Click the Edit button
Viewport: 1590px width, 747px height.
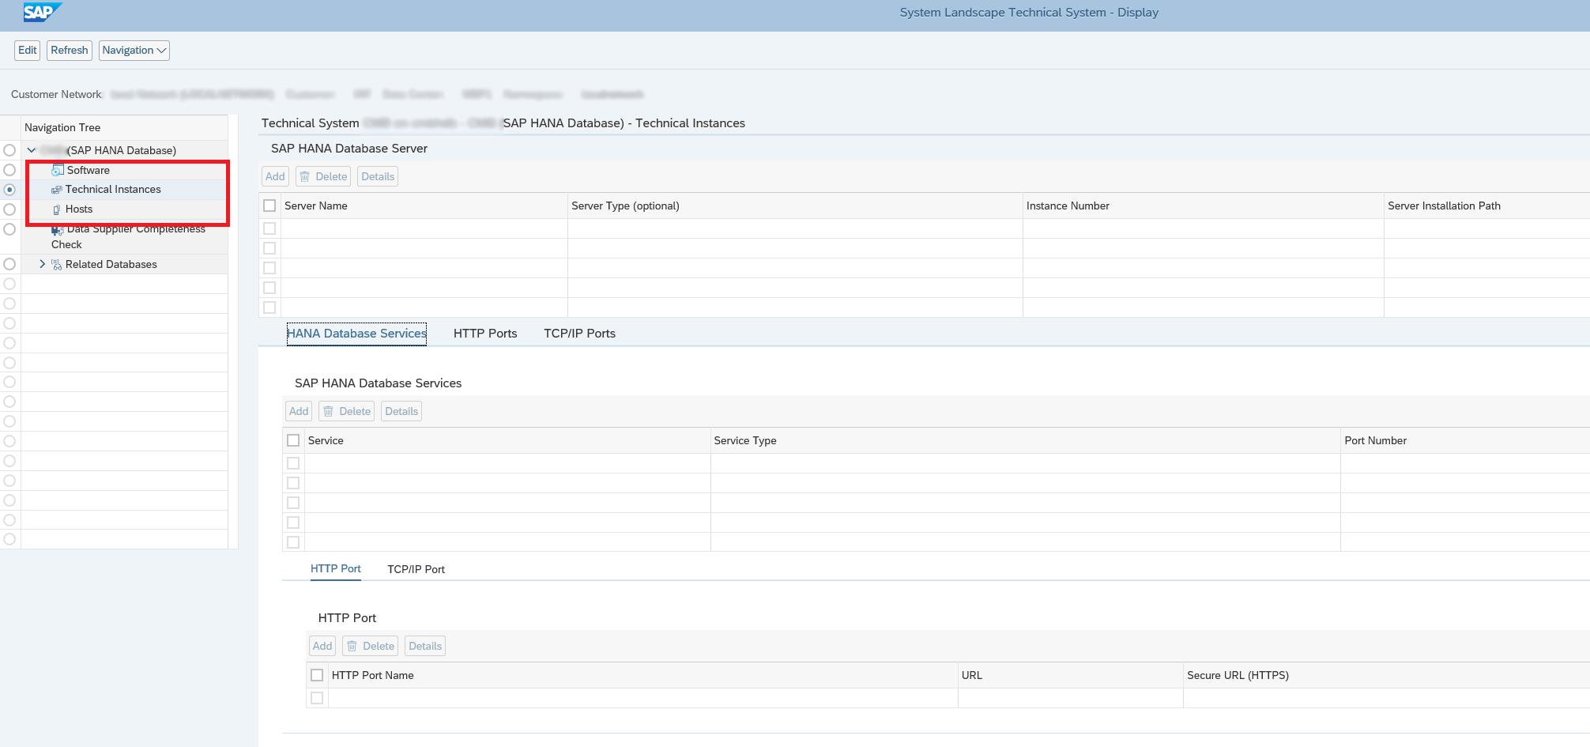[x=28, y=51]
